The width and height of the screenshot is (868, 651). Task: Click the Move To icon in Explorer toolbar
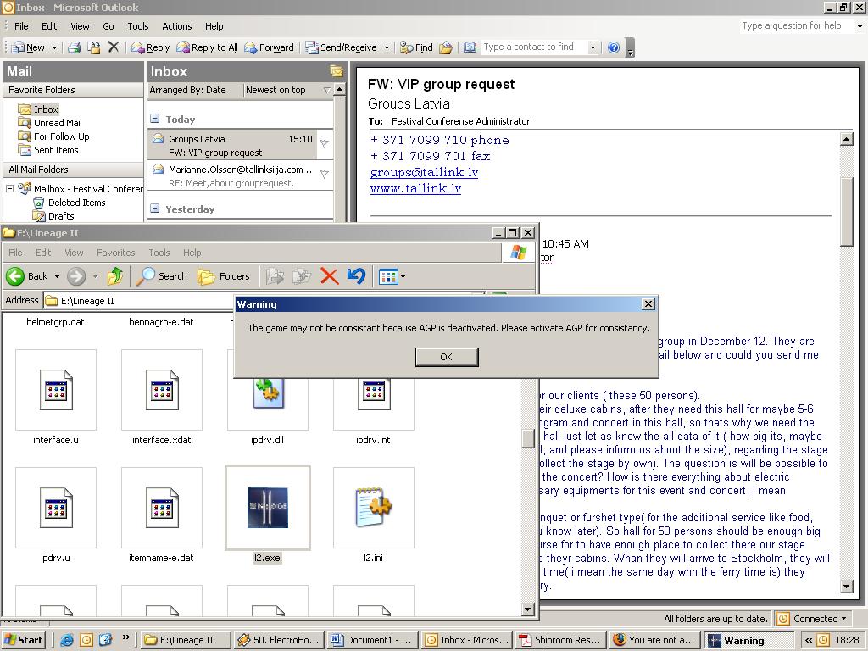click(x=275, y=275)
